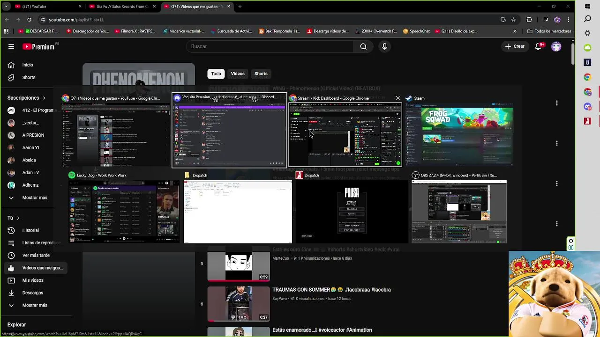Open the apps grid in bookmarks bar

[6, 31]
